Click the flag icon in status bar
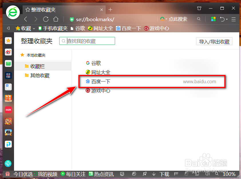Screen dimensions: 241x179 (x=176, y=174)
